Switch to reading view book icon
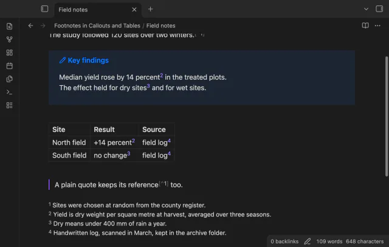Image resolution: width=389 pixels, height=247 pixels. click(365, 26)
